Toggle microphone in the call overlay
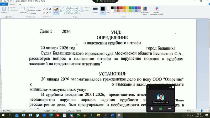This screenshot has height=118, width=210. point(152,109)
